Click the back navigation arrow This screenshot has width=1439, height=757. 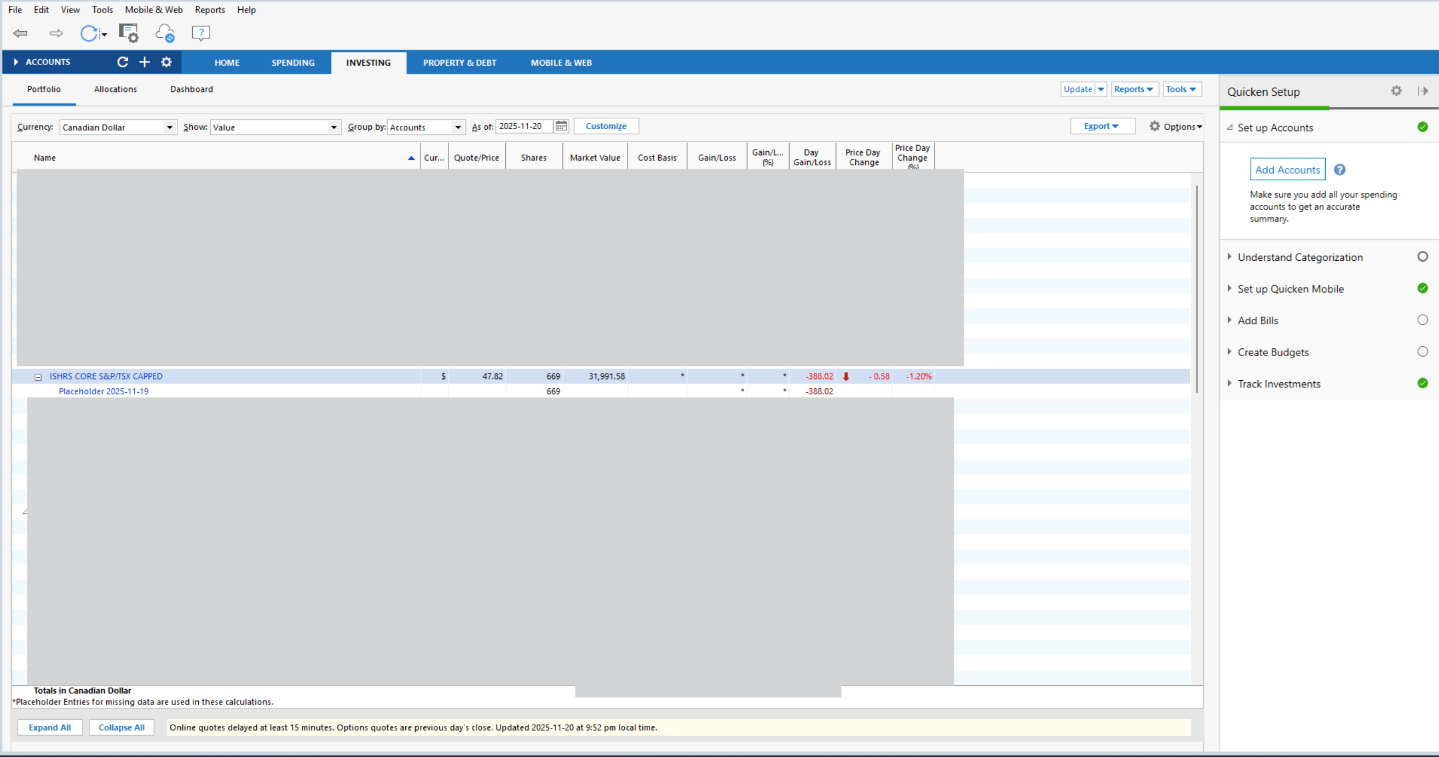pos(21,33)
